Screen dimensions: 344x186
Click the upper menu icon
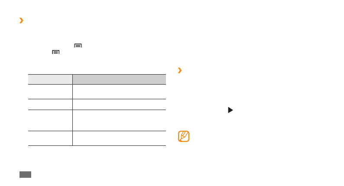[x=78, y=46]
